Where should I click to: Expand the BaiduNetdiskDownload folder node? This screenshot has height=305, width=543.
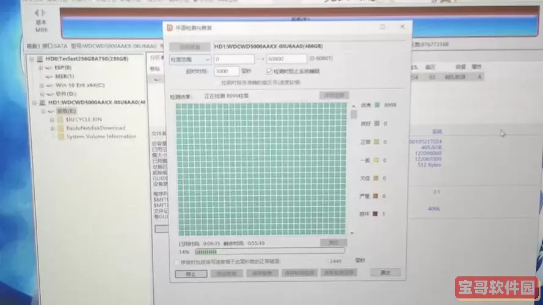(53, 128)
